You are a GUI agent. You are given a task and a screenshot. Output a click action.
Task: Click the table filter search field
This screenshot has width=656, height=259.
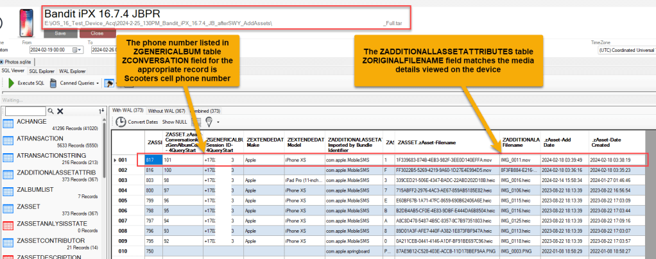click(26, 111)
